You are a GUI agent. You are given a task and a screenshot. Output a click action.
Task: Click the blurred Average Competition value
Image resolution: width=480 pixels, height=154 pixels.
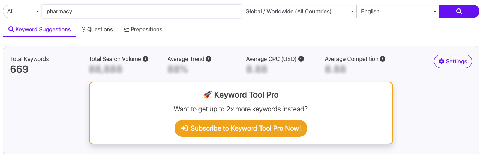click(335, 69)
